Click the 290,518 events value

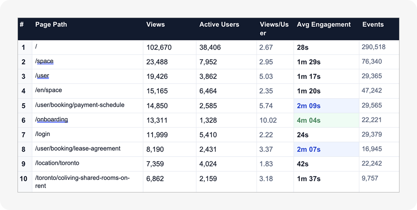(x=374, y=47)
